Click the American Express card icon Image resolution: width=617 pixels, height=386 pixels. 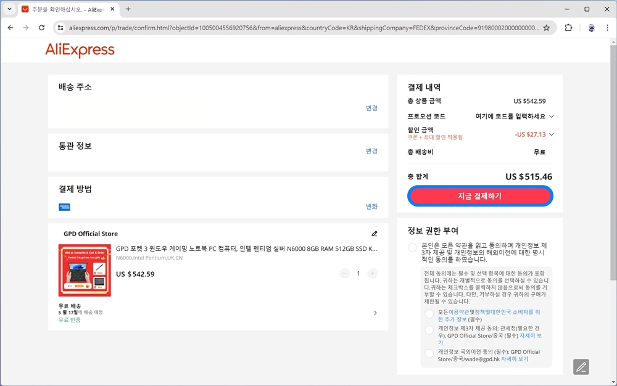(x=64, y=207)
